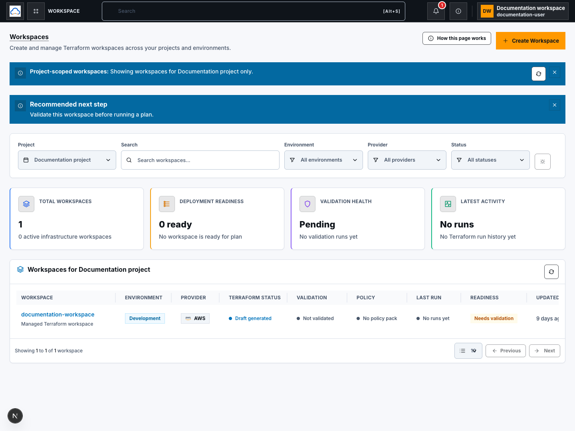Click the No policy pack cell

click(377, 318)
